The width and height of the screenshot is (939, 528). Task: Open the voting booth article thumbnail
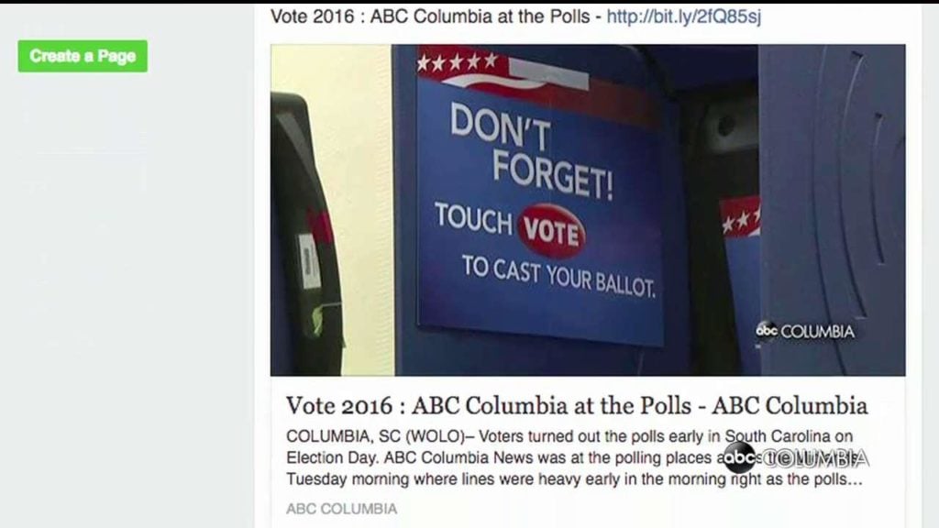pyautogui.click(x=588, y=210)
